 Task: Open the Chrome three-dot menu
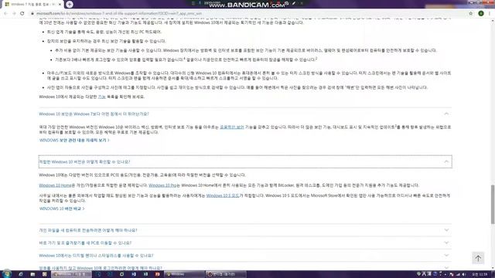pos(490,14)
